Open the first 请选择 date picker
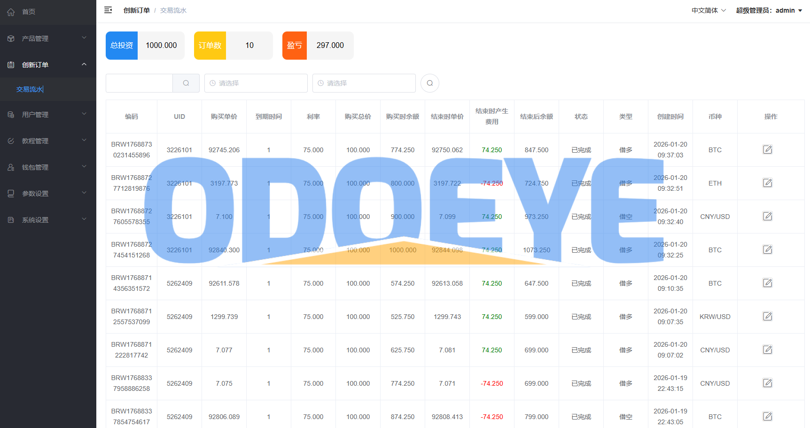Viewport: 810px width, 428px height. (256, 83)
